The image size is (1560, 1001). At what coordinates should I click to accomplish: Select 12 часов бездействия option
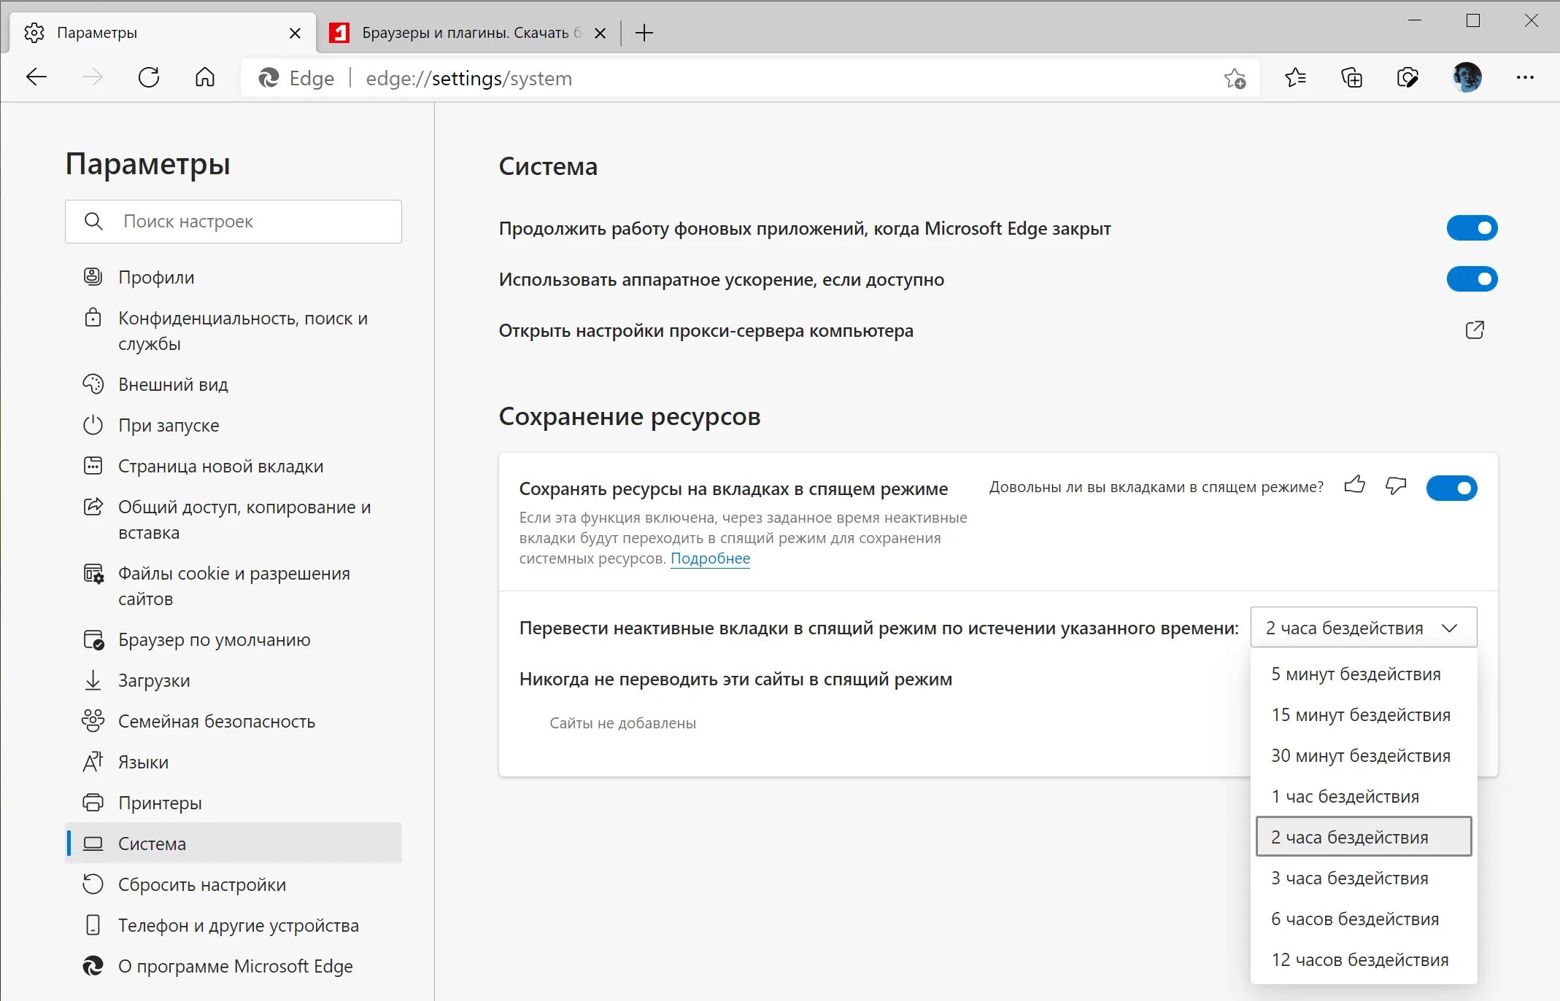coord(1363,960)
